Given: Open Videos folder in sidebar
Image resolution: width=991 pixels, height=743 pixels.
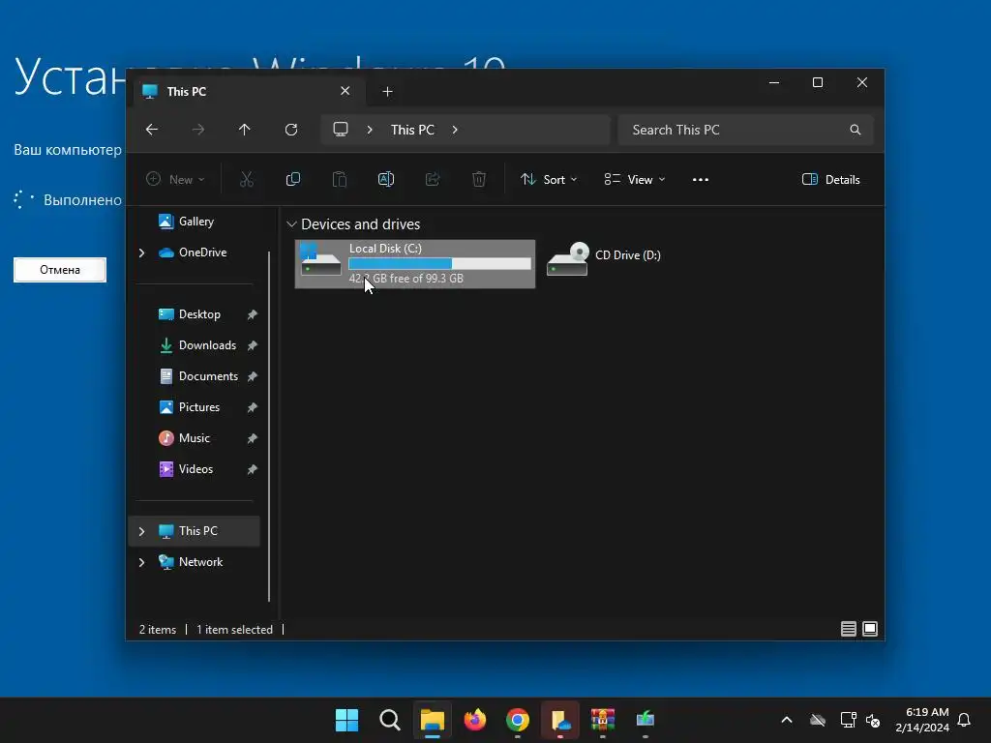Looking at the screenshot, I should (185, 469).
